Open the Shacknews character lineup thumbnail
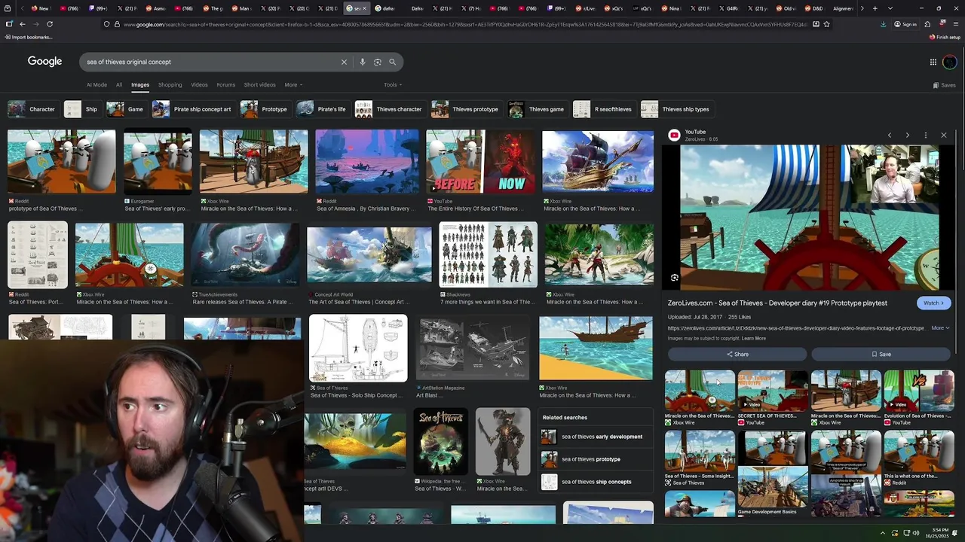Screen dimensions: 965x542 pyautogui.click(x=489, y=254)
